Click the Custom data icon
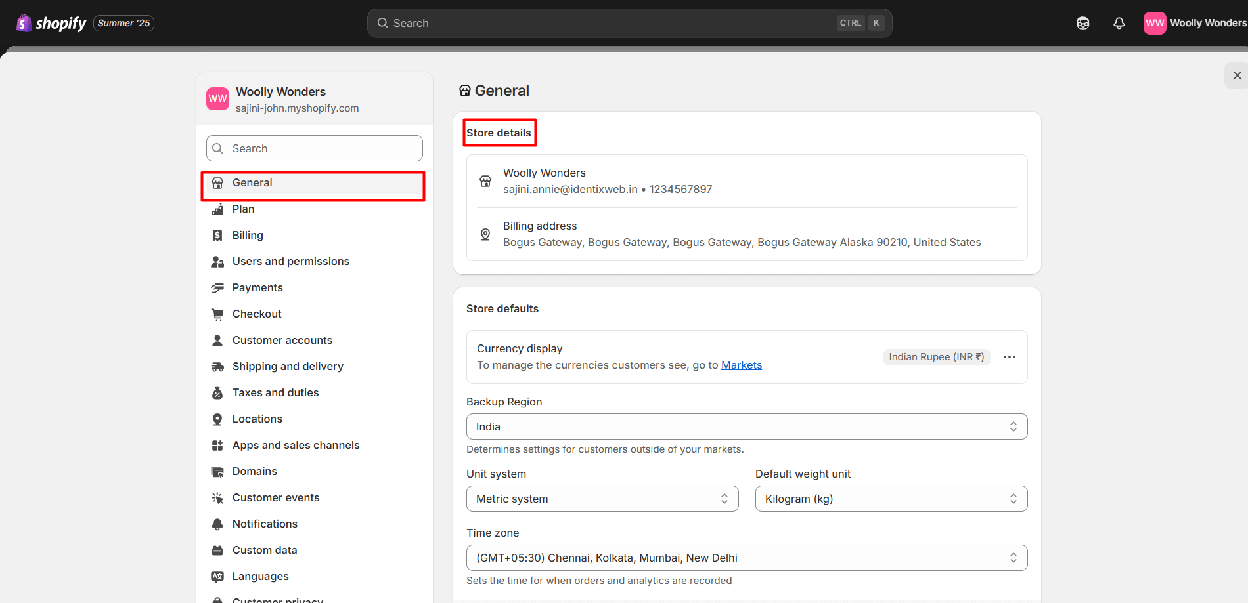This screenshot has height=603, width=1248. [217, 551]
